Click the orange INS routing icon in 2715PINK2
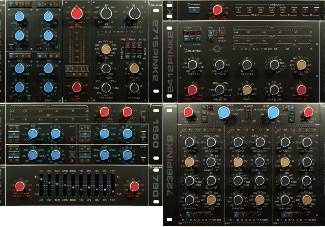The image size is (325, 227). click(128, 45)
